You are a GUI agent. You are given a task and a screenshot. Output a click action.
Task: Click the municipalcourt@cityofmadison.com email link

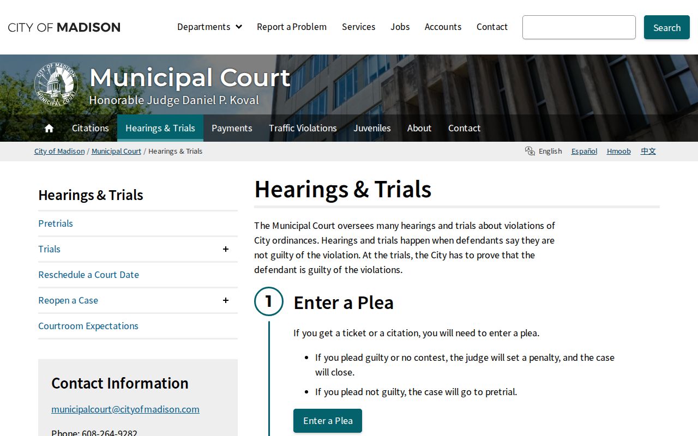[x=125, y=409]
